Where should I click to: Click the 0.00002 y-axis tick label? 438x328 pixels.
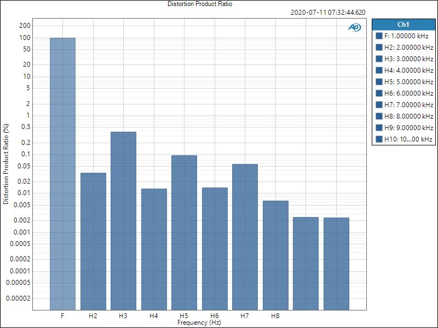point(18,298)
